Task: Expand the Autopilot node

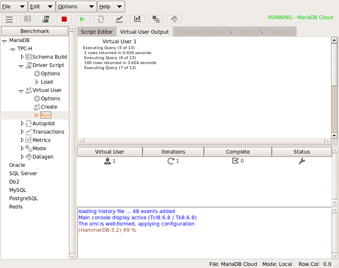Action: pos(22,124)
